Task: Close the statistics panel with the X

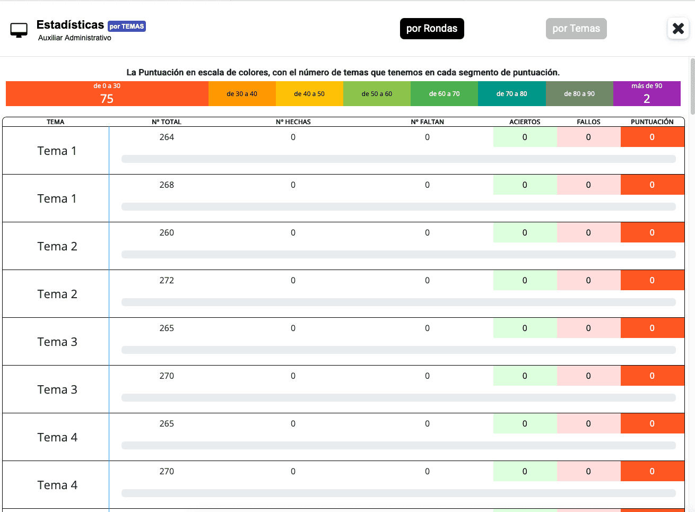Action: pos(677,29)
